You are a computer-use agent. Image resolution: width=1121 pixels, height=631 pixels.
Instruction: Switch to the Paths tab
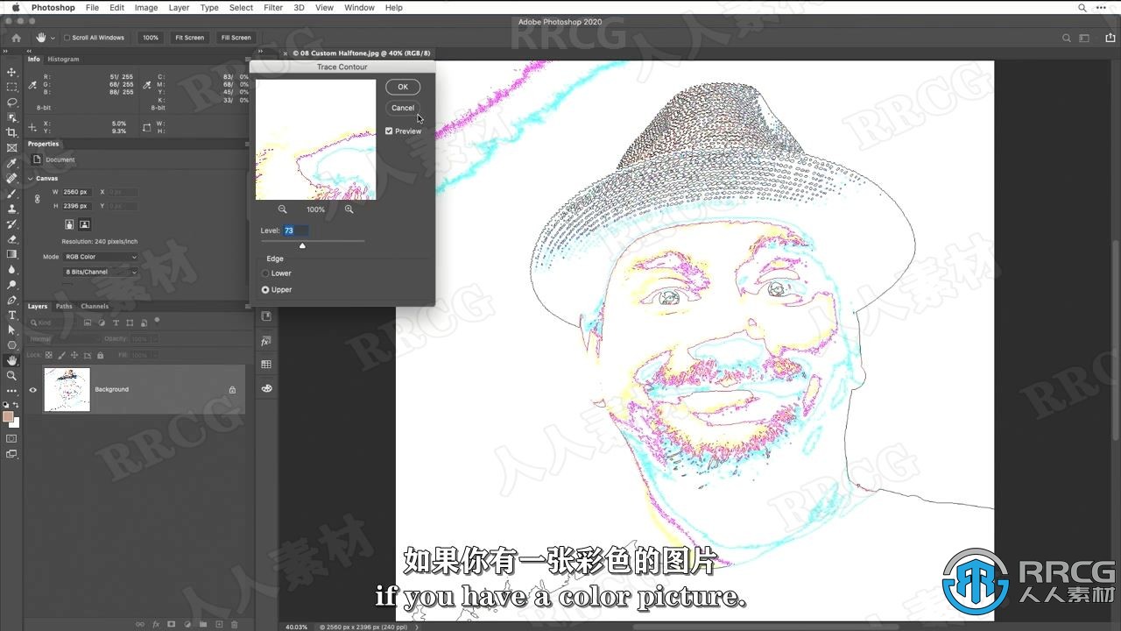pos(64,307)
